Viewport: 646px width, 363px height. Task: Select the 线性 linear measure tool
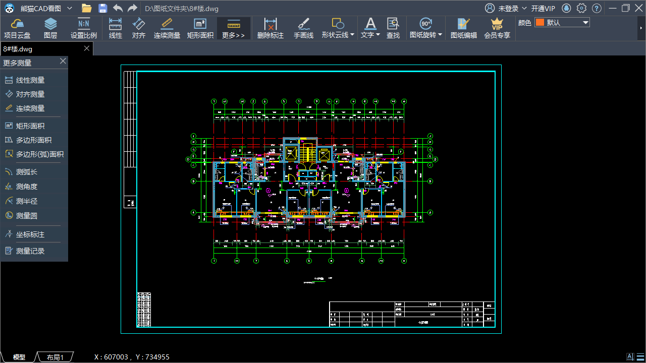[x=116, y=28]
